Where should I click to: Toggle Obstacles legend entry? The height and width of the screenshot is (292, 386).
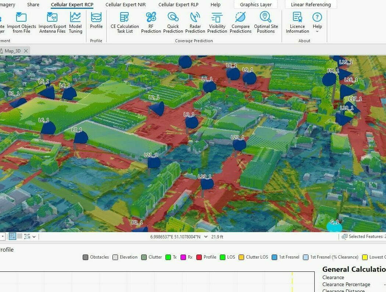(x=96, y=257)
